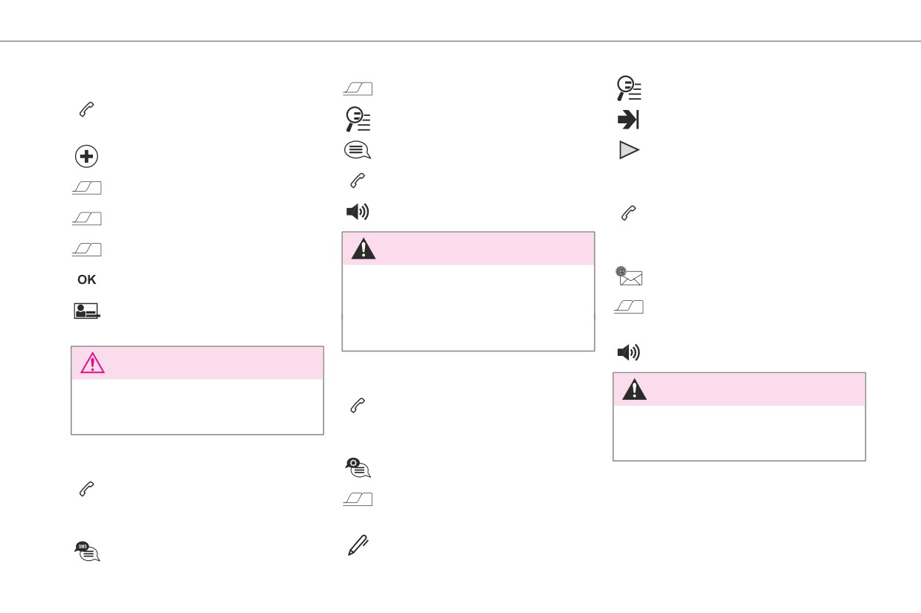The height and width of the screenshot is (613, 921).
Task: Click the tab icon between gear bubble and pencil
Action: tap(358, 500)
